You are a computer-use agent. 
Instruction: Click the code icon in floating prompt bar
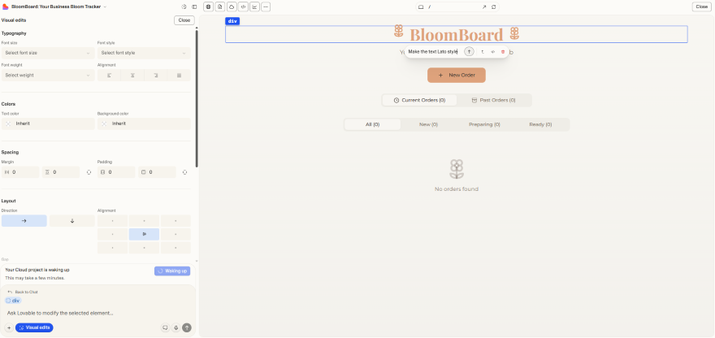click(492, 51)
